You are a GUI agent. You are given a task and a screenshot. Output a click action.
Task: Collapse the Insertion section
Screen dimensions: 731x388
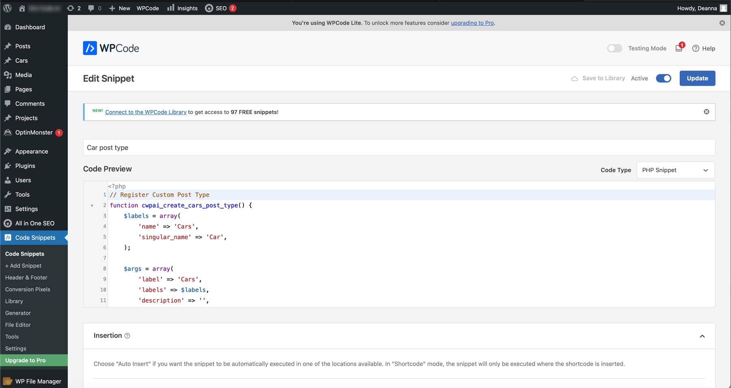point(702,336)
